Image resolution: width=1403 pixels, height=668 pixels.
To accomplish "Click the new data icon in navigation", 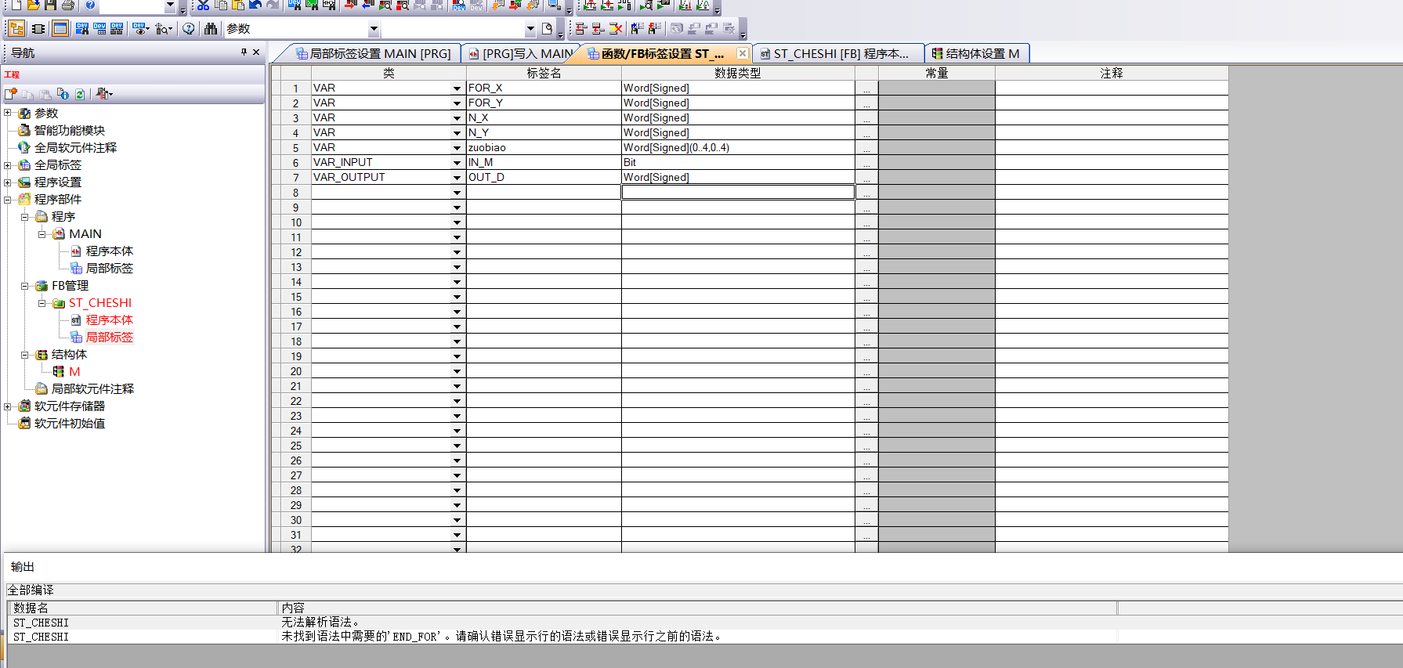I will point(11,94).
